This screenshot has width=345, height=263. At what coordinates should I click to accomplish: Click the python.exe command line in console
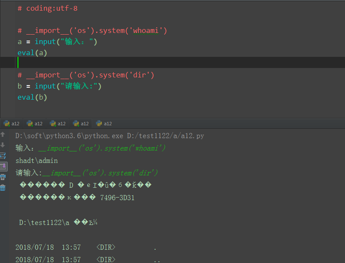pos(110,136)
